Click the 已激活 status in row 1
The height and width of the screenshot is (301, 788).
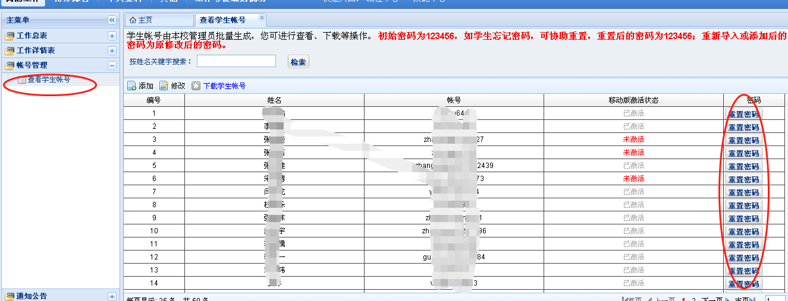click(x=633, y=113)
